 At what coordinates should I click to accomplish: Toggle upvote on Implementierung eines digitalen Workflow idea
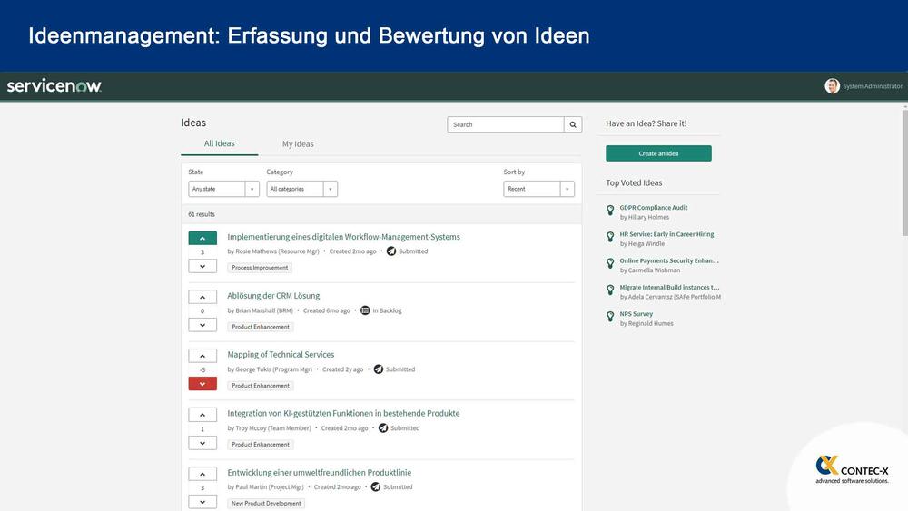[202, 238]
